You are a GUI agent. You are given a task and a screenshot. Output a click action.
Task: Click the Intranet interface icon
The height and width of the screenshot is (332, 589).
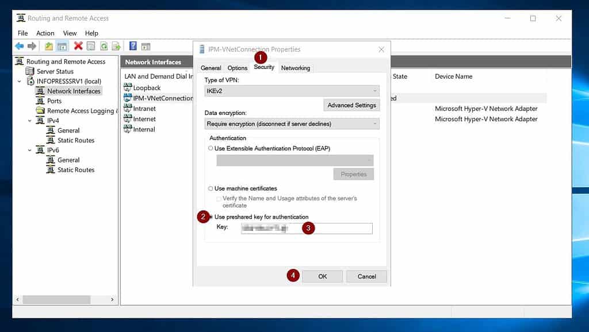pos(128,109)
